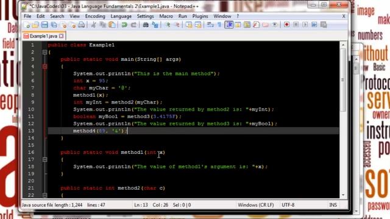Screen dimensions: 390x219
Task: Close the Example1.java tab with its X
Action: pos(61,36)
